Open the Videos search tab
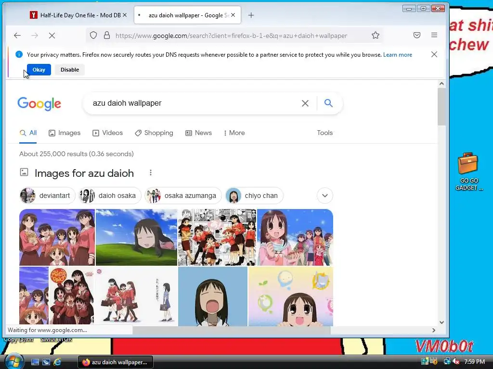This screenshot has height=369, width=493. coord(107,133)
